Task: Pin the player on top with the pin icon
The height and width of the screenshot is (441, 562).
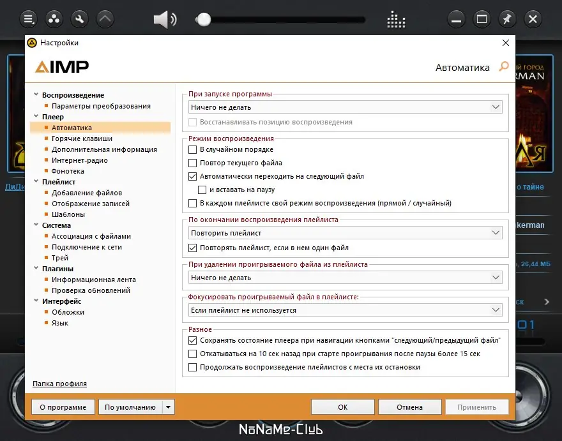Action: [507, 19]
